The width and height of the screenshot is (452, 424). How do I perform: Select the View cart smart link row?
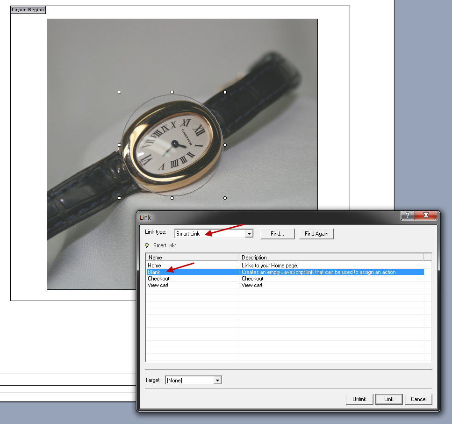[285, 285]
